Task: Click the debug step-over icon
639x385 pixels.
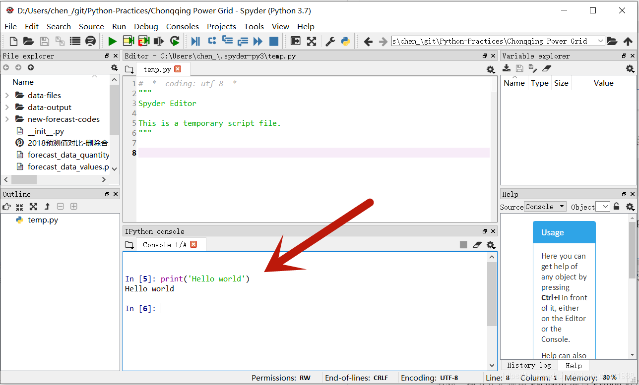Action: pyautogui.click(x=212, y=41)
